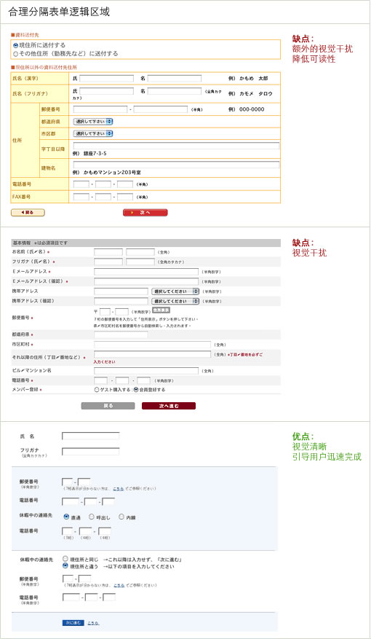Viewport: 371px width, 639px height.
Task: Click the example text かもめマンション203号室
Action: pos(112,173)
